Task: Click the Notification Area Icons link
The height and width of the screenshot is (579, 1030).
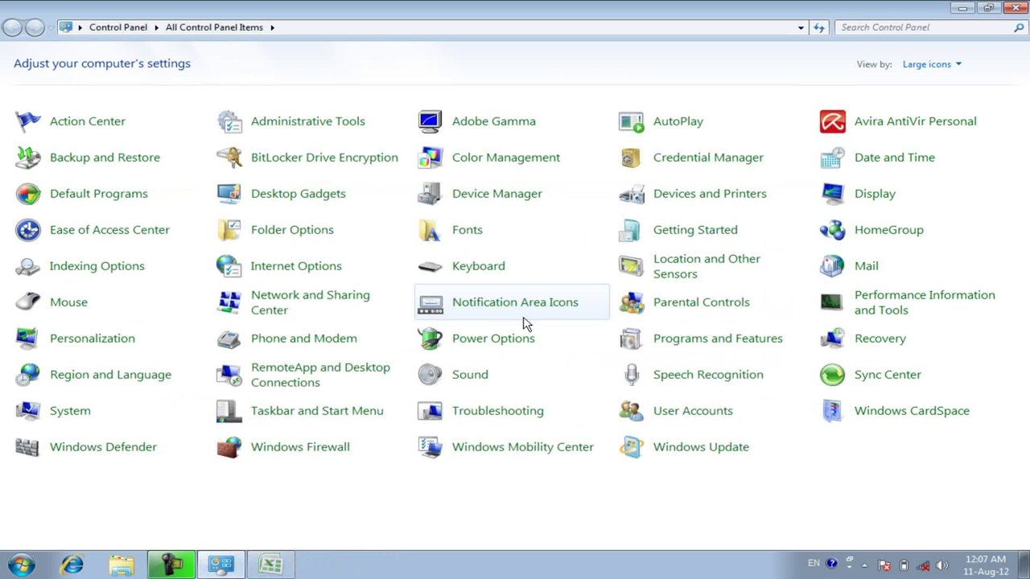Action: (515, 302)
